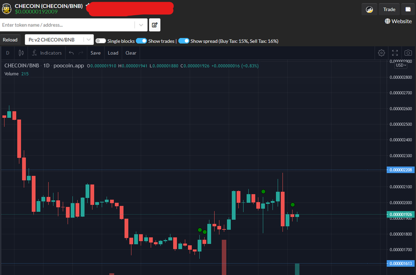Screen dimensions: 416x275
Task: Open the wallet icon button
Action: pyautogui.click(x=408, y=9)
